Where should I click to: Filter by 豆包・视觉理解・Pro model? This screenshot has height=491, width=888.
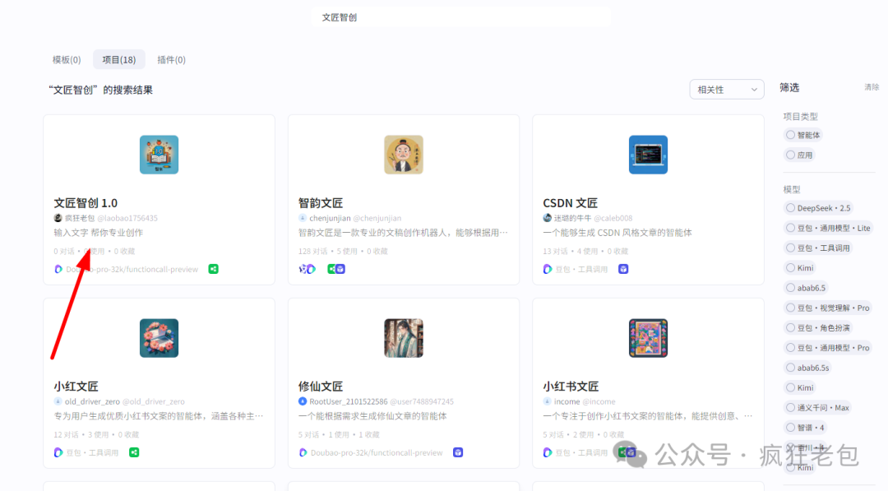(828, 308)
